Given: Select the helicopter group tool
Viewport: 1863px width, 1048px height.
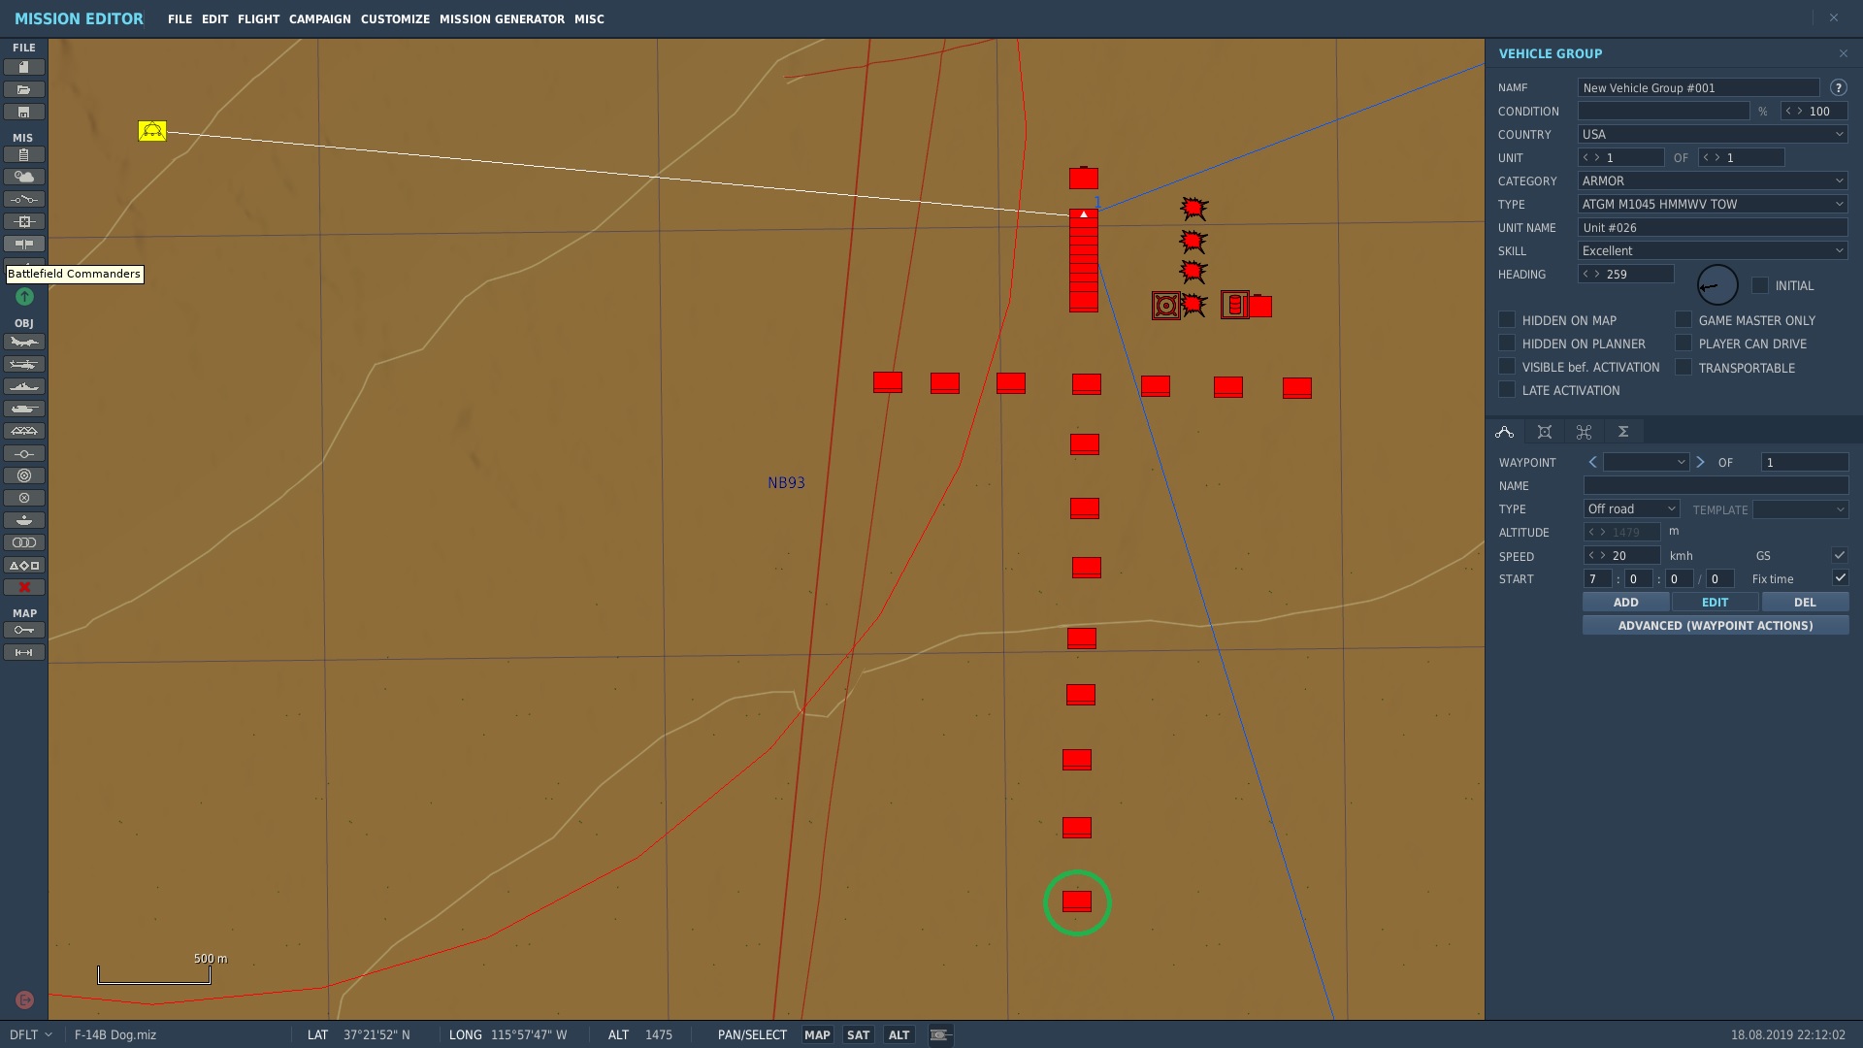Looking at the screenshot, I should [24, 364].
